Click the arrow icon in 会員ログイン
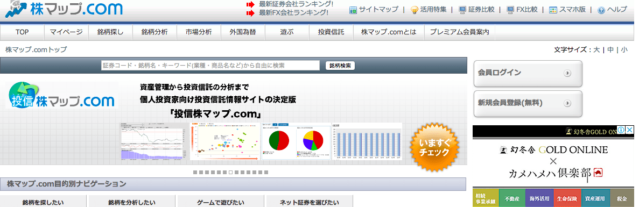The image size is (639, 207). tap(567, 73)
